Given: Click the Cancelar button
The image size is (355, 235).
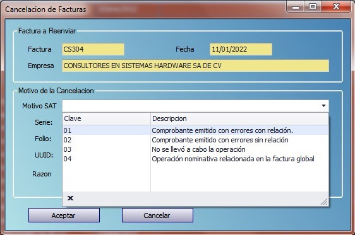Looking at the screenshot, I should click(157, 215).
